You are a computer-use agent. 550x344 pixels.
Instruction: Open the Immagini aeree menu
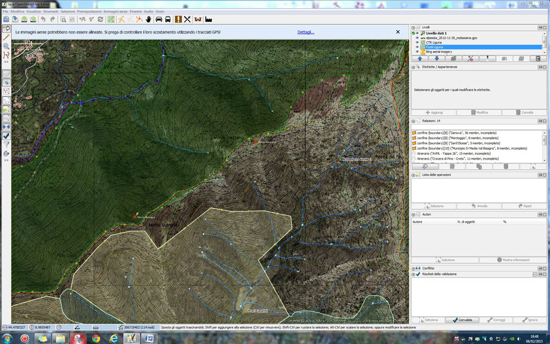(x=116, y=11)
